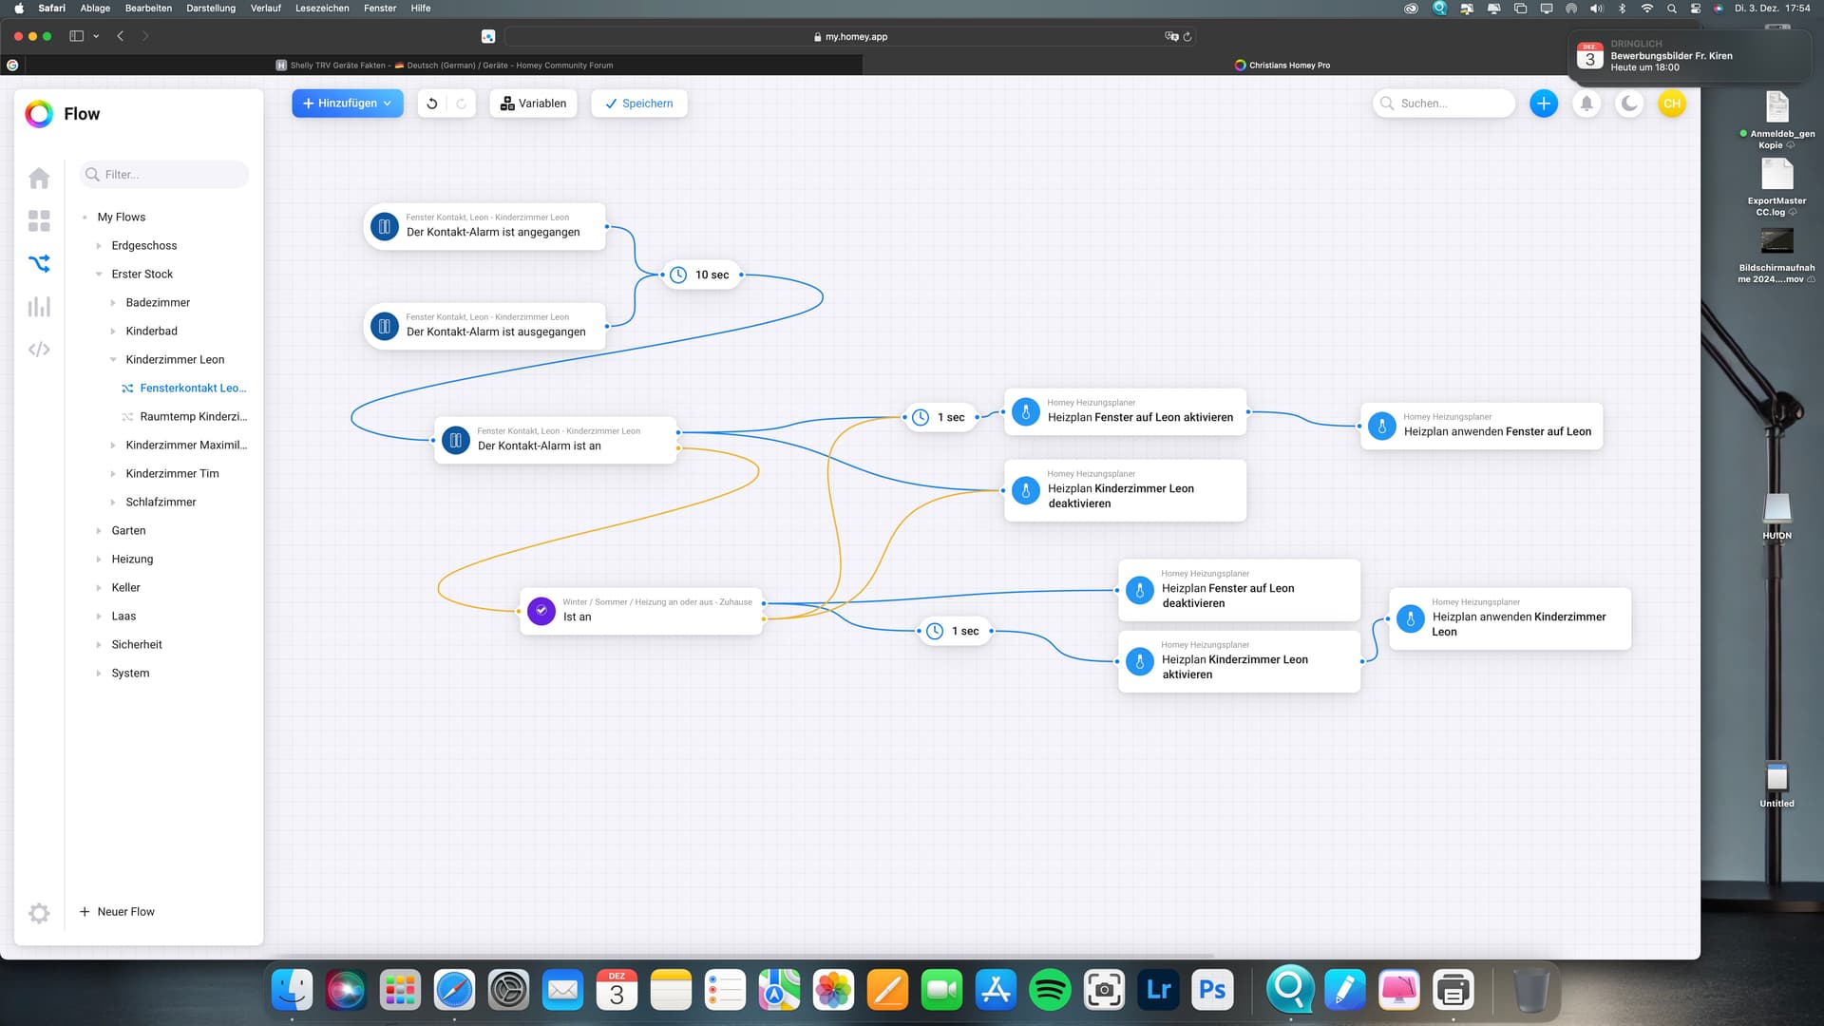1824x1026 pixels.
Task: Click the Variablen button
Action: point(534,104)
